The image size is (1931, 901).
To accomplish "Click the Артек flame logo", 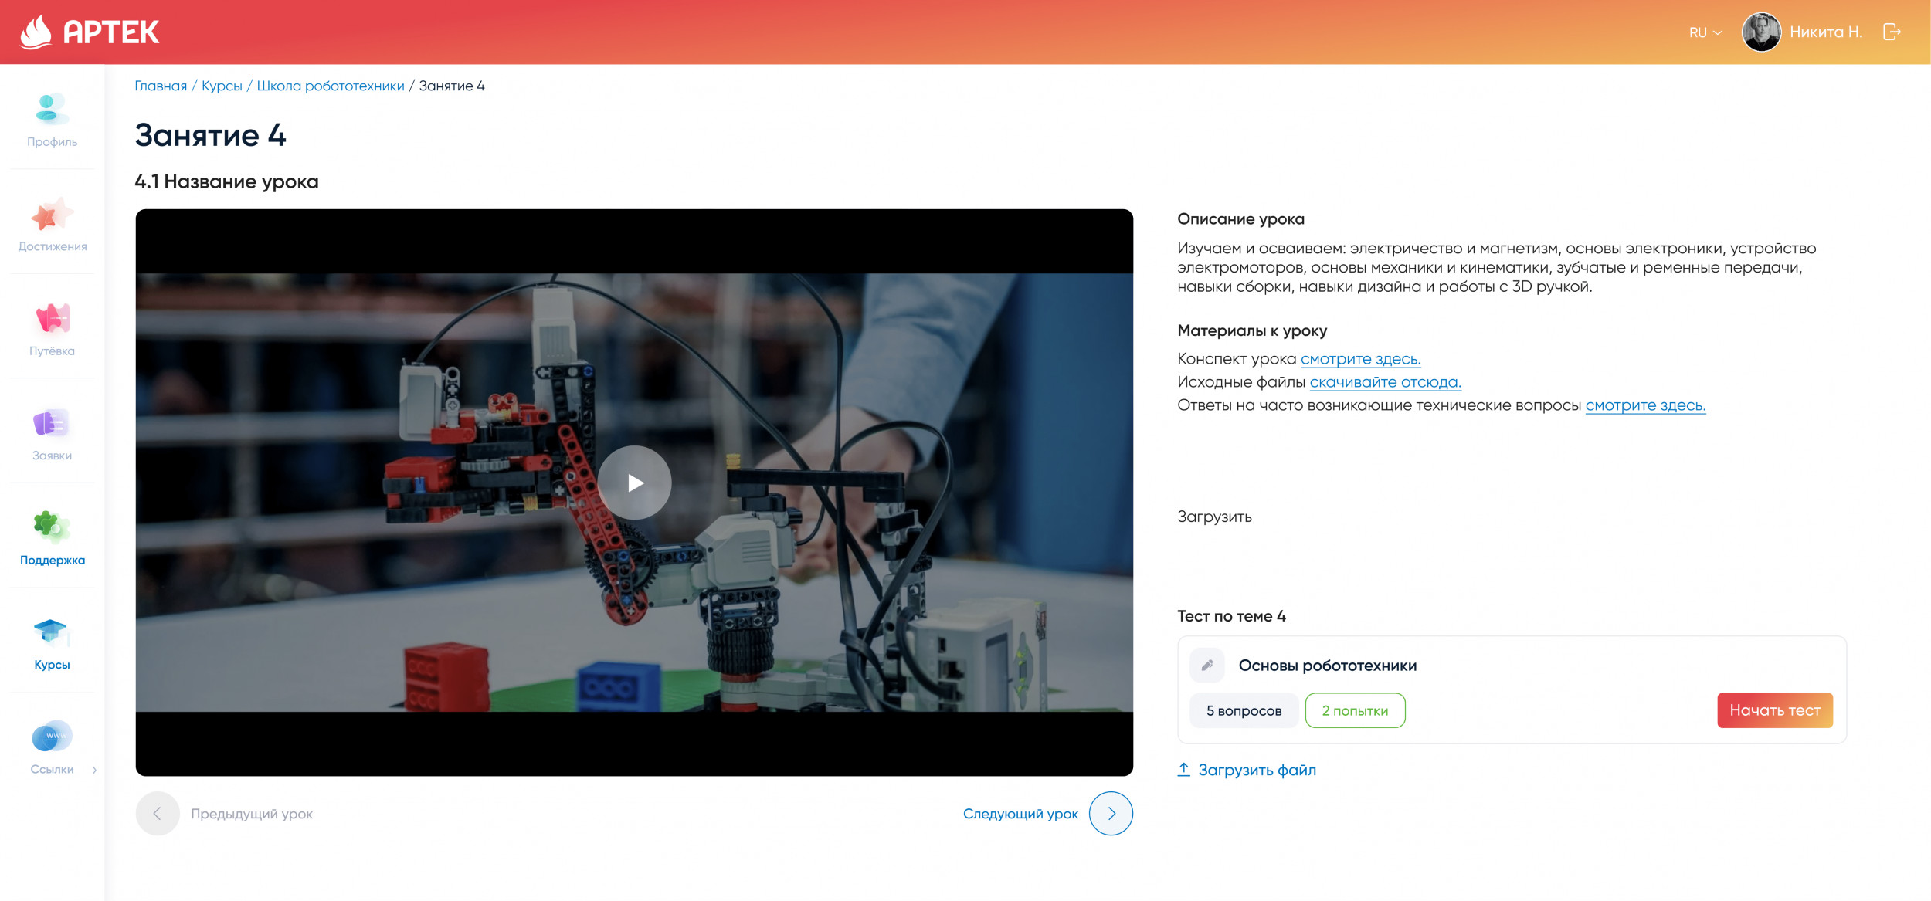I will [36, 32].
